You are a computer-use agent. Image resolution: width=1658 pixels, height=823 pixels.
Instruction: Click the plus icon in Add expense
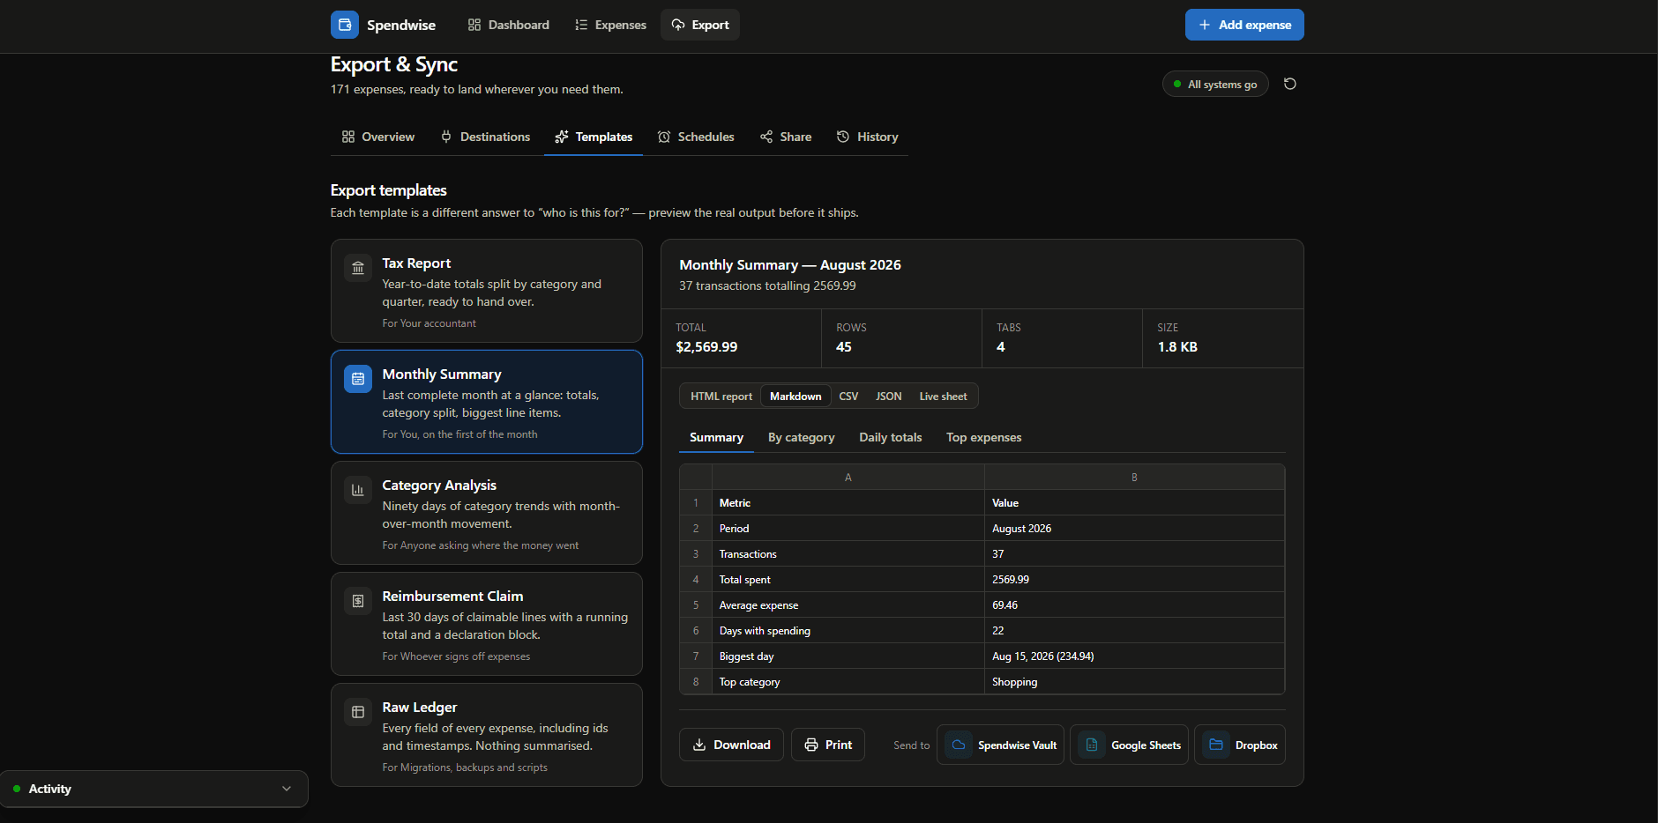click(1205, 25)
